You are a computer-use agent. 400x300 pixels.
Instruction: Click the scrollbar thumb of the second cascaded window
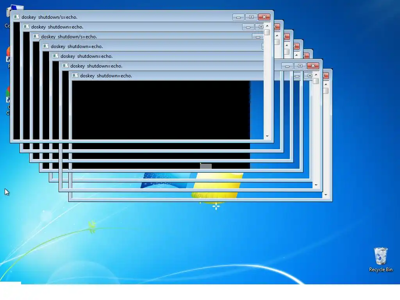[x=277, y=42]
